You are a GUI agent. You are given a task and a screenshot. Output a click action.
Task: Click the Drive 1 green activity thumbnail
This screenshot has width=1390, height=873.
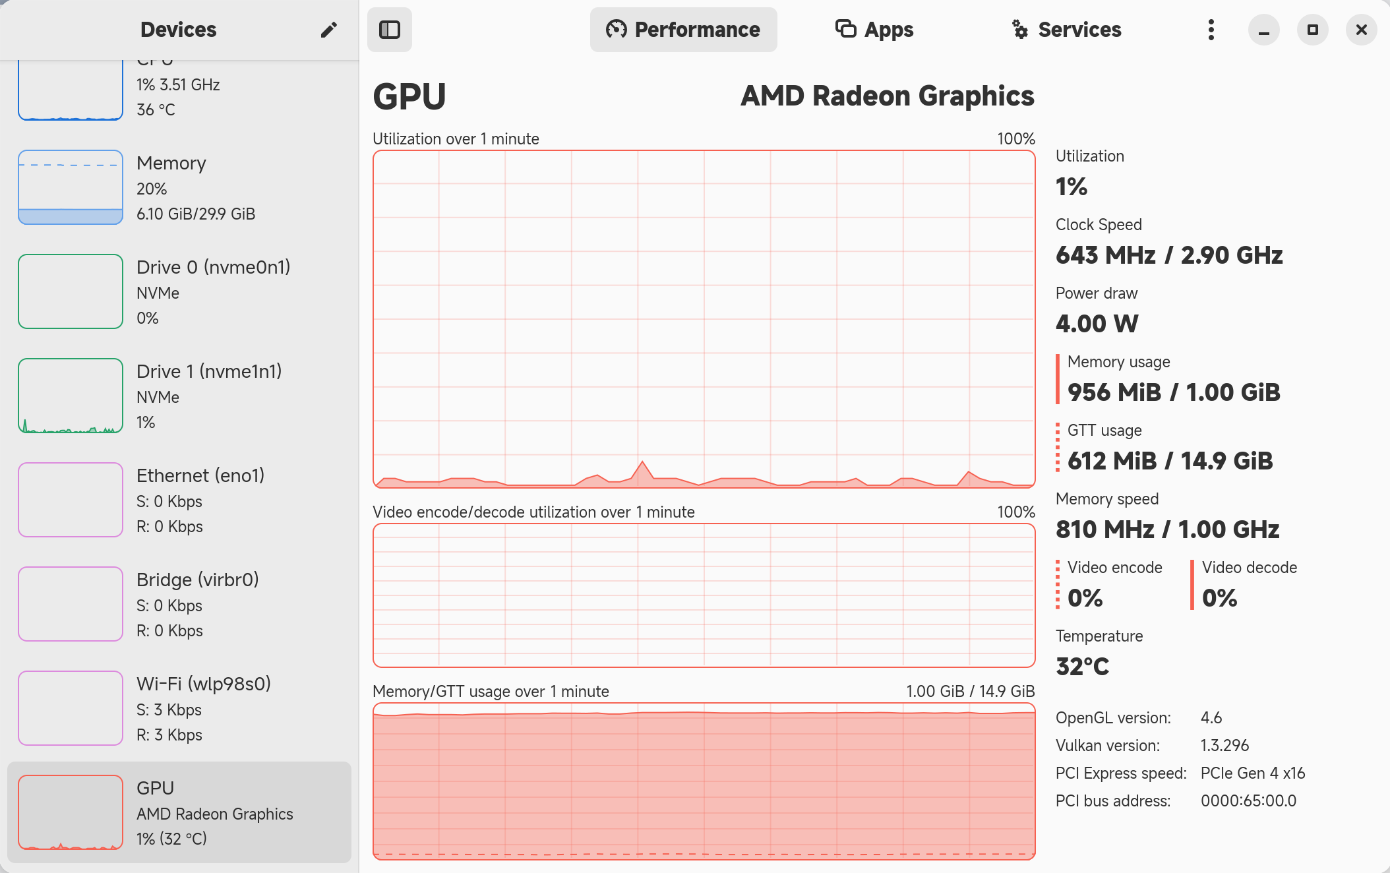(71, 396)
